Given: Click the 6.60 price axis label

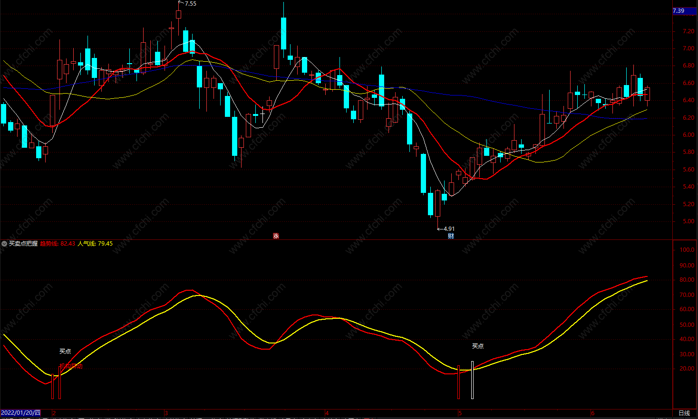Looking at the screenshot, I should (x=688, y=83).
